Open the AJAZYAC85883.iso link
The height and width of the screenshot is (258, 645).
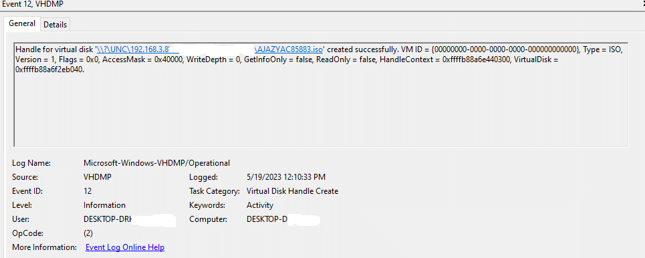pos(289,49)
